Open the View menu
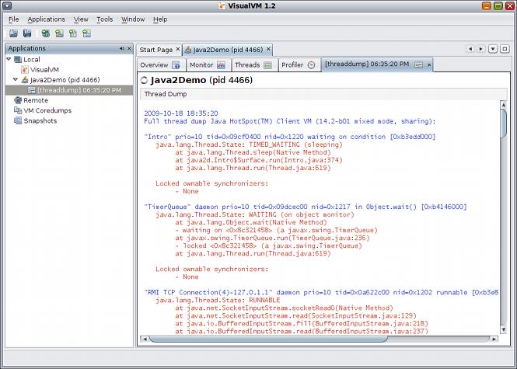 (81, 19)
